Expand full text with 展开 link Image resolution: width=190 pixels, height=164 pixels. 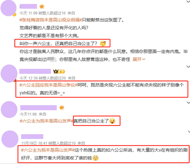(139, 59)
